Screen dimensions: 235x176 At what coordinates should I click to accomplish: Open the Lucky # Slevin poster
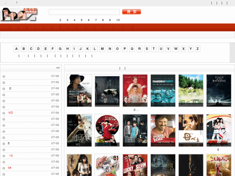135,165
